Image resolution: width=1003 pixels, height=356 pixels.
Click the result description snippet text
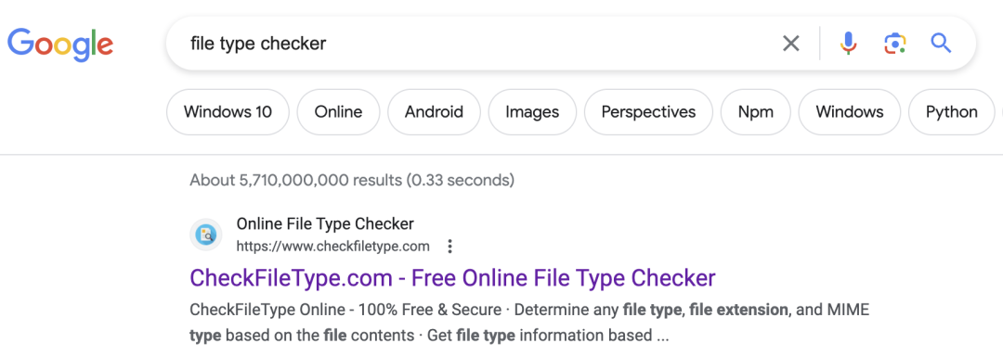(x=529, y=323)
